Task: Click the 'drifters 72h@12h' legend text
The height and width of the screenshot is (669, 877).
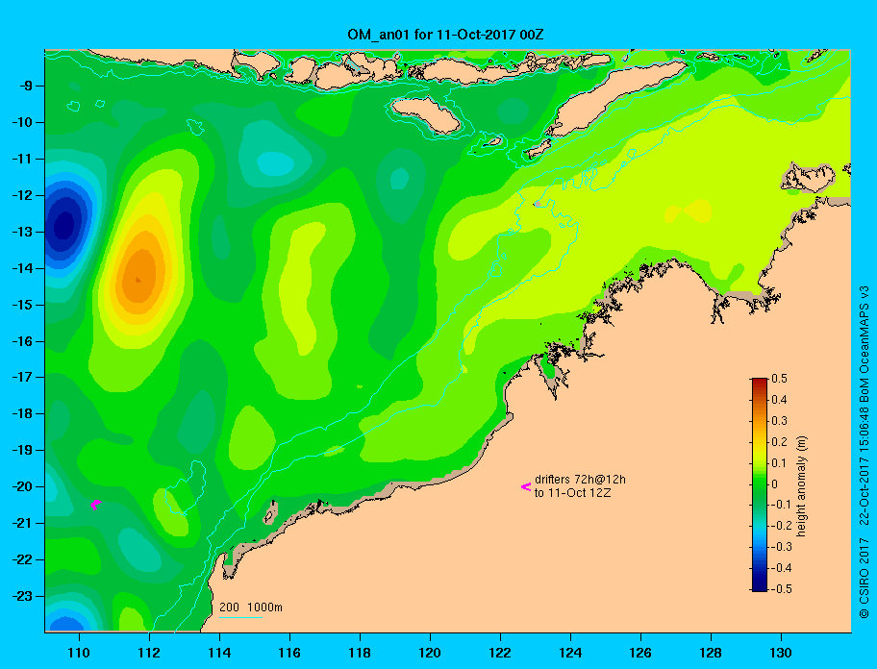Action: click(x=580, y=480)
